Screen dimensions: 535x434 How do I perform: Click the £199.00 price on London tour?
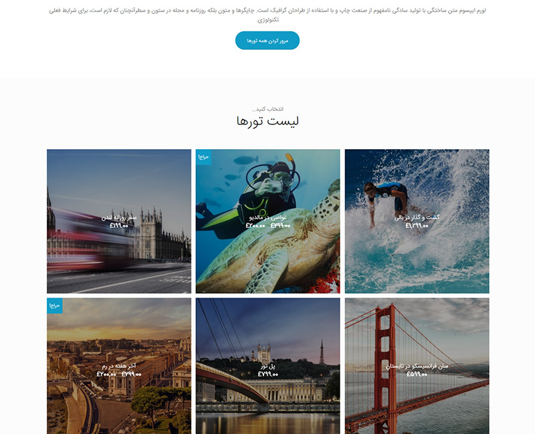[119, 225]
